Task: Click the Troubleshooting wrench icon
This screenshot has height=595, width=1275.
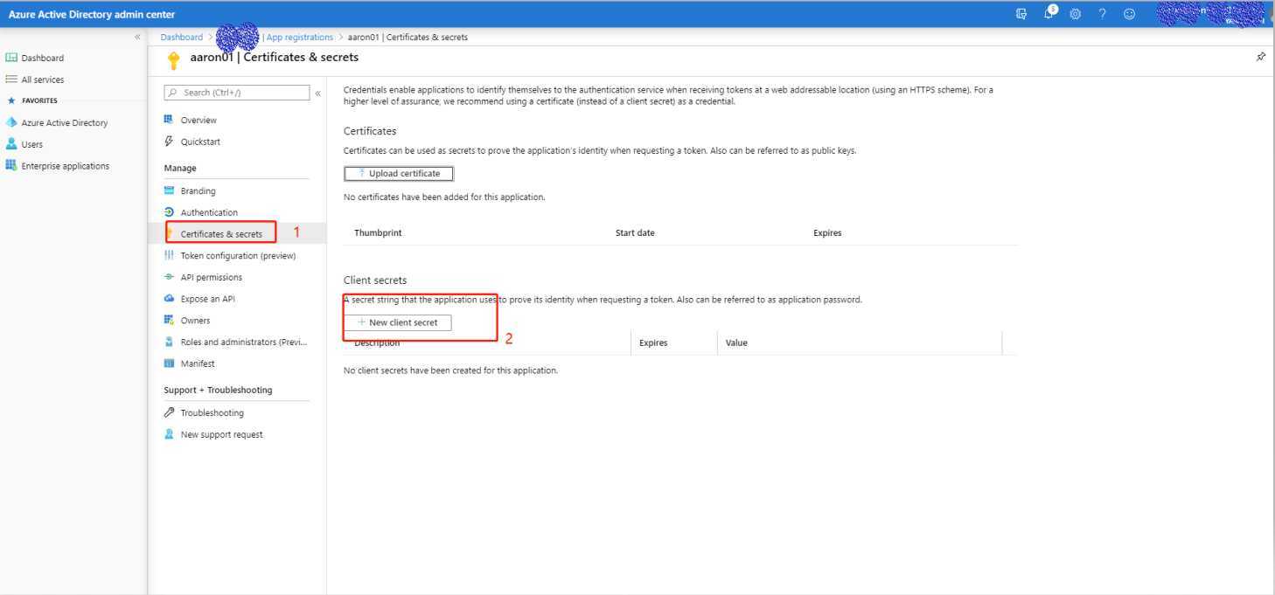Action: [x=169, y=412]
